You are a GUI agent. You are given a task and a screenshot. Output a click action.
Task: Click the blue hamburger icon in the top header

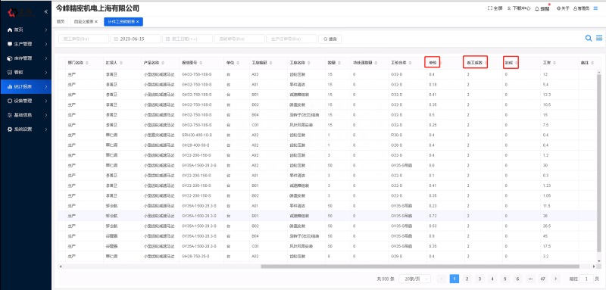pyautogui.click(x=595, y=8)
